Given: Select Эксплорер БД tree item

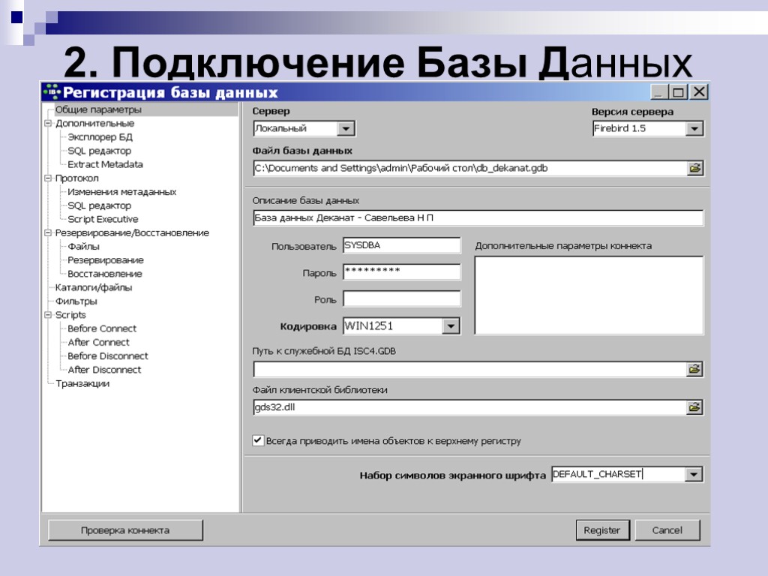Looking at the screenshot, I should coord(100,137).
